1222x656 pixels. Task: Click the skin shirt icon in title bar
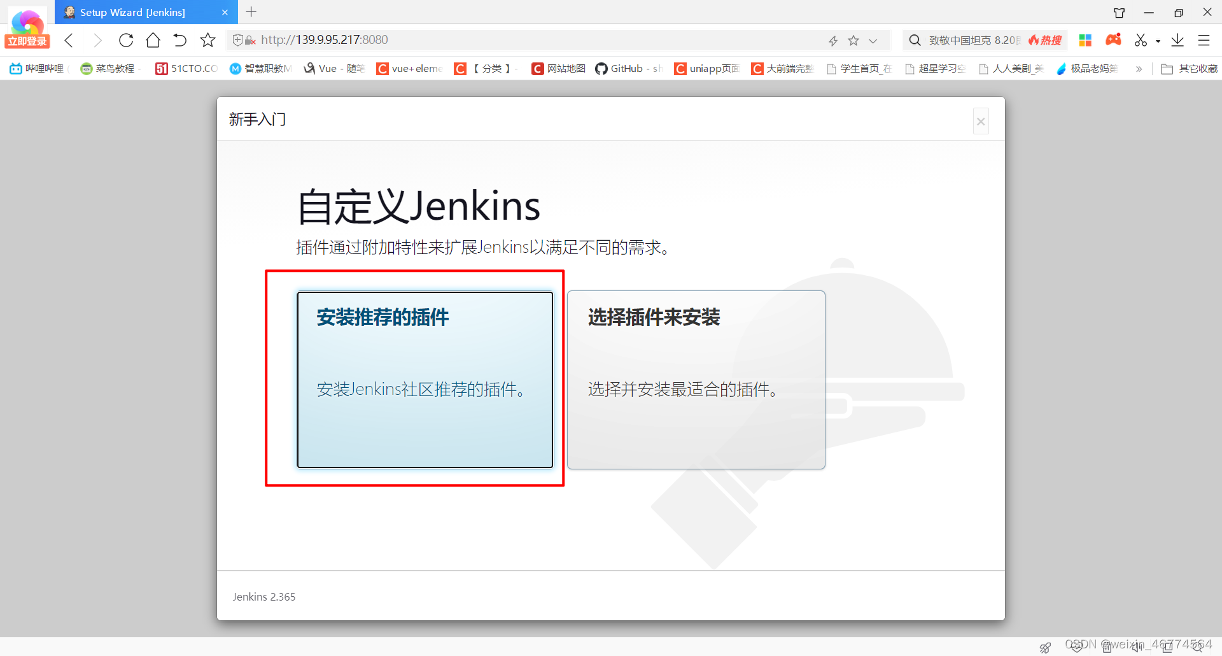[1119, 13]
